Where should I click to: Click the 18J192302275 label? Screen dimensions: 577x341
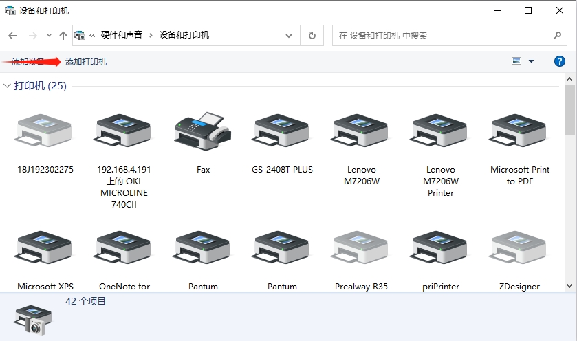(45, 170)
